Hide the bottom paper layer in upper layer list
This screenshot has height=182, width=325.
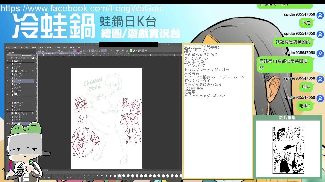[x=7, y=95]
